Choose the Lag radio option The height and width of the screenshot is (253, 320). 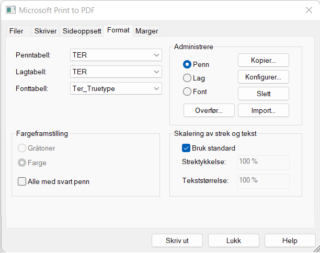pos(187,78)
